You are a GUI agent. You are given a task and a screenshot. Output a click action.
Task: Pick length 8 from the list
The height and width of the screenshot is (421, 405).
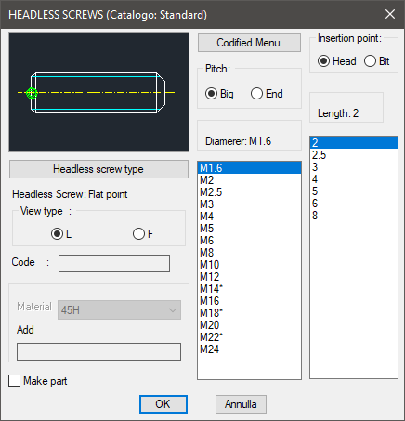pyautogui.click(x=354, y=216)
